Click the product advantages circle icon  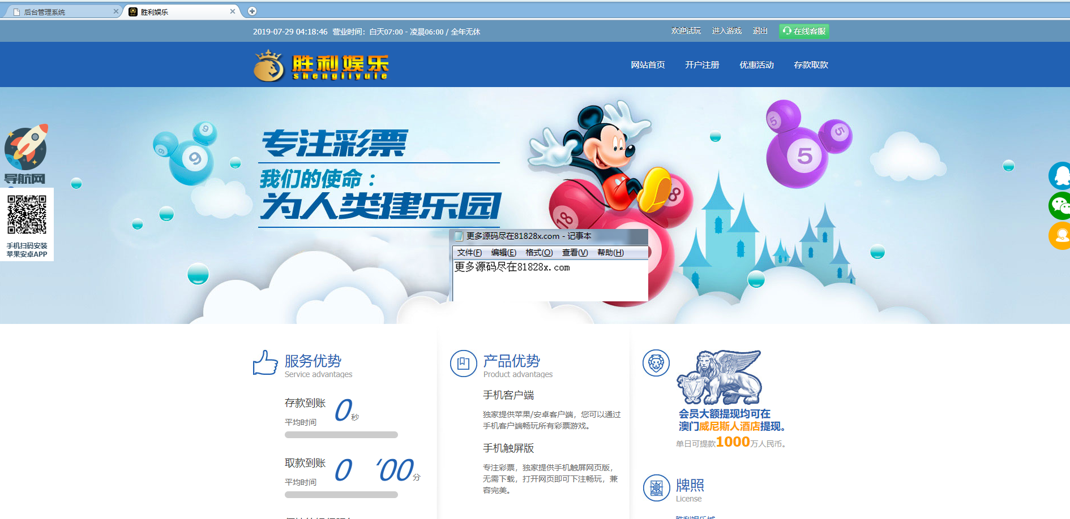[x=463, y=364]
